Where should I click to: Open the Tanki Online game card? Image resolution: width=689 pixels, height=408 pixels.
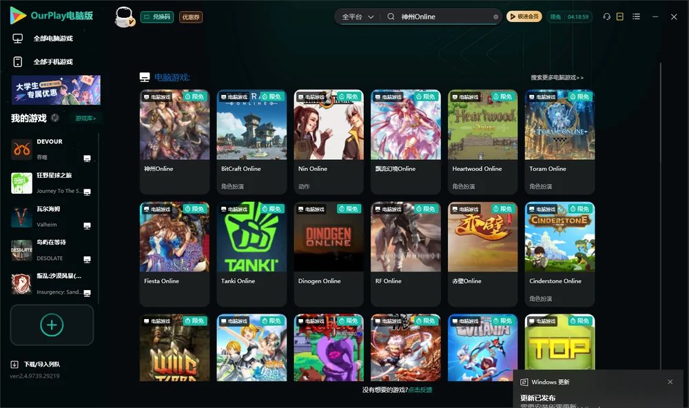point(251,254)
